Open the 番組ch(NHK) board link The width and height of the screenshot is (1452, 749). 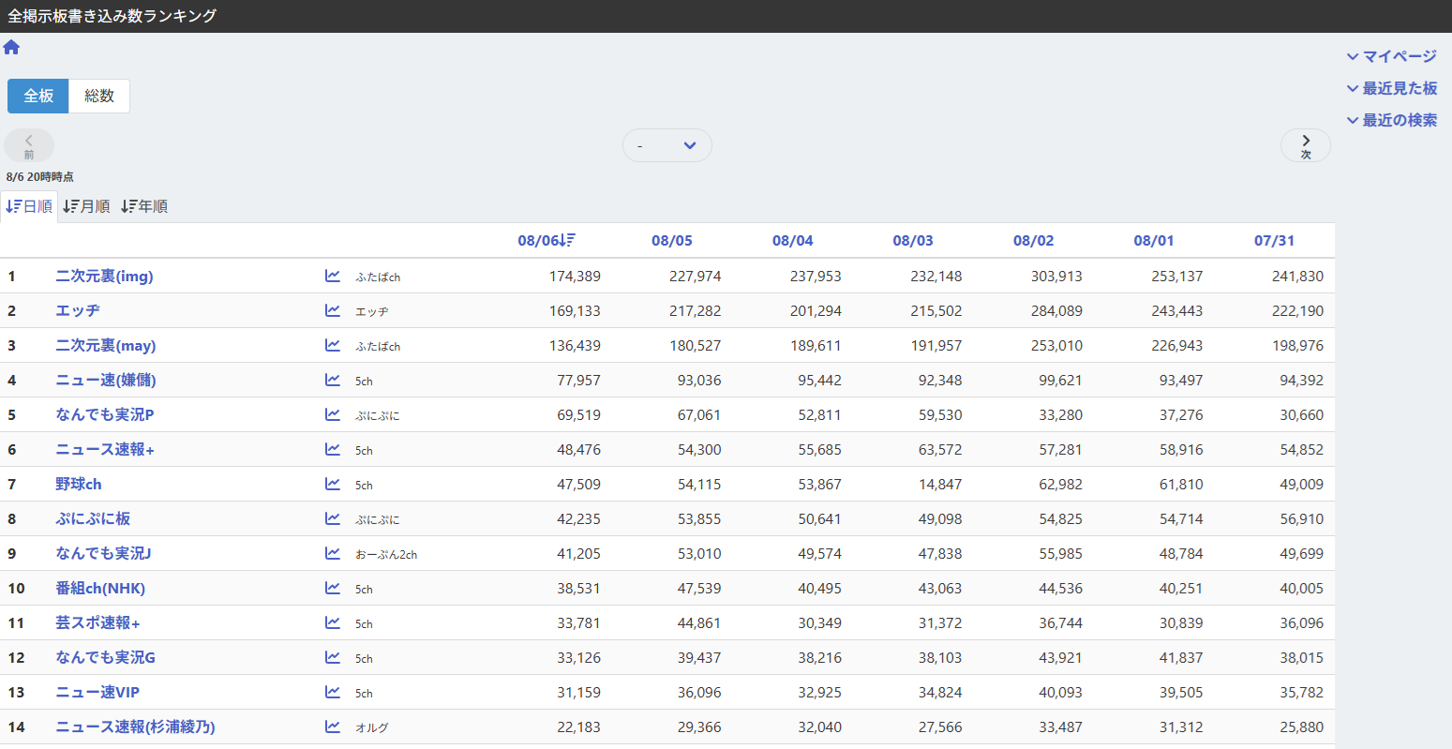[x=100, y=589]
